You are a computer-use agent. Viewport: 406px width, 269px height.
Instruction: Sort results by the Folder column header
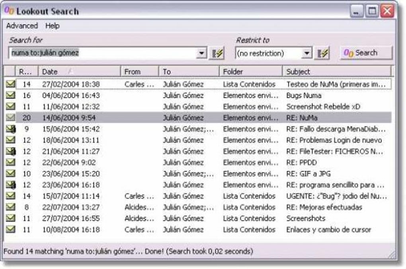[251, 72]
